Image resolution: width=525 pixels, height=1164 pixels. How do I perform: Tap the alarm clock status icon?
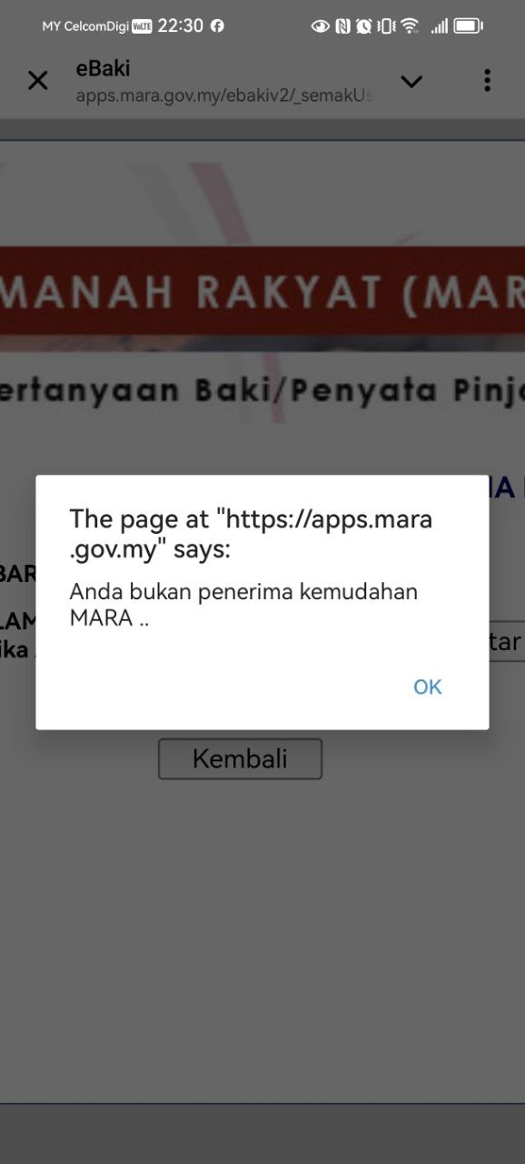click(363, 26)
